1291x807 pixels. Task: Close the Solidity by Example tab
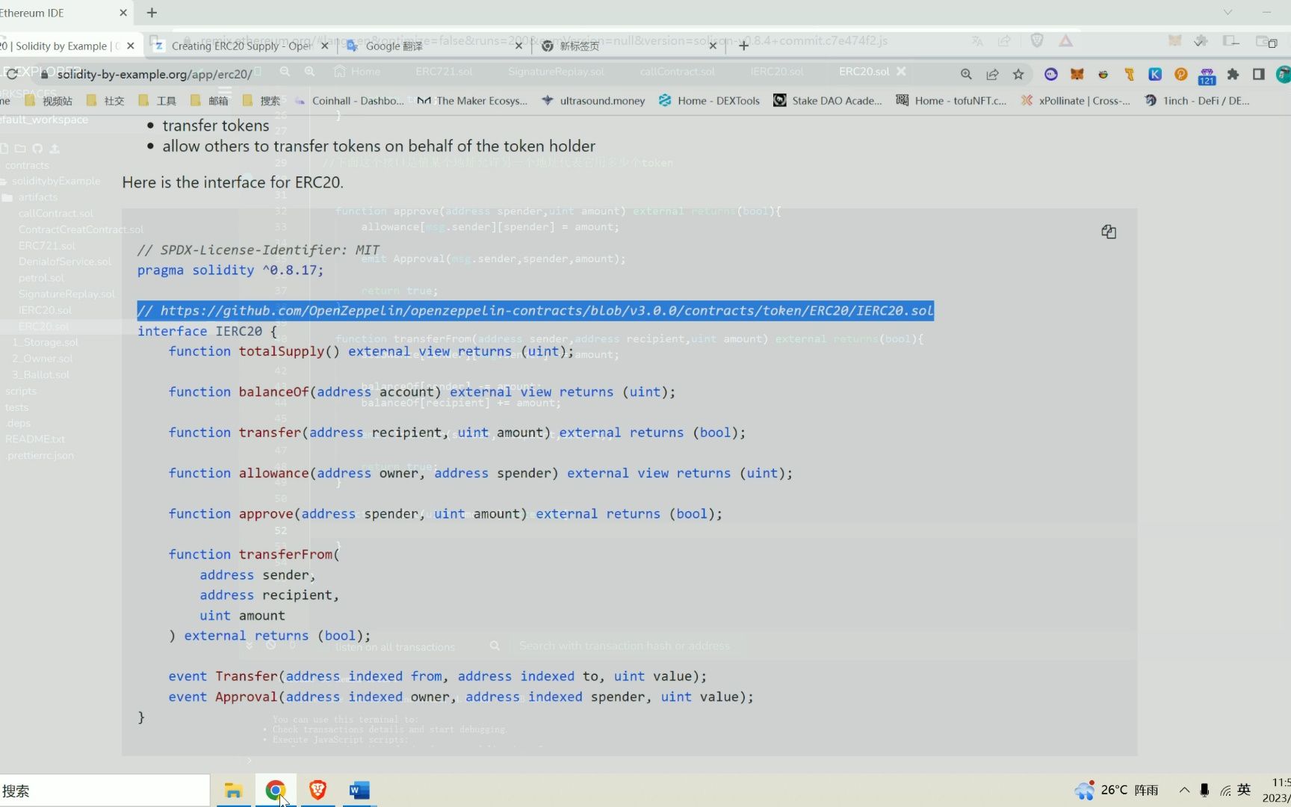[131, 46]
